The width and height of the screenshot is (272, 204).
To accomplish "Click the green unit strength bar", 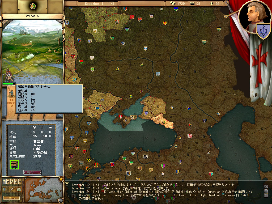I will point(9,84).
